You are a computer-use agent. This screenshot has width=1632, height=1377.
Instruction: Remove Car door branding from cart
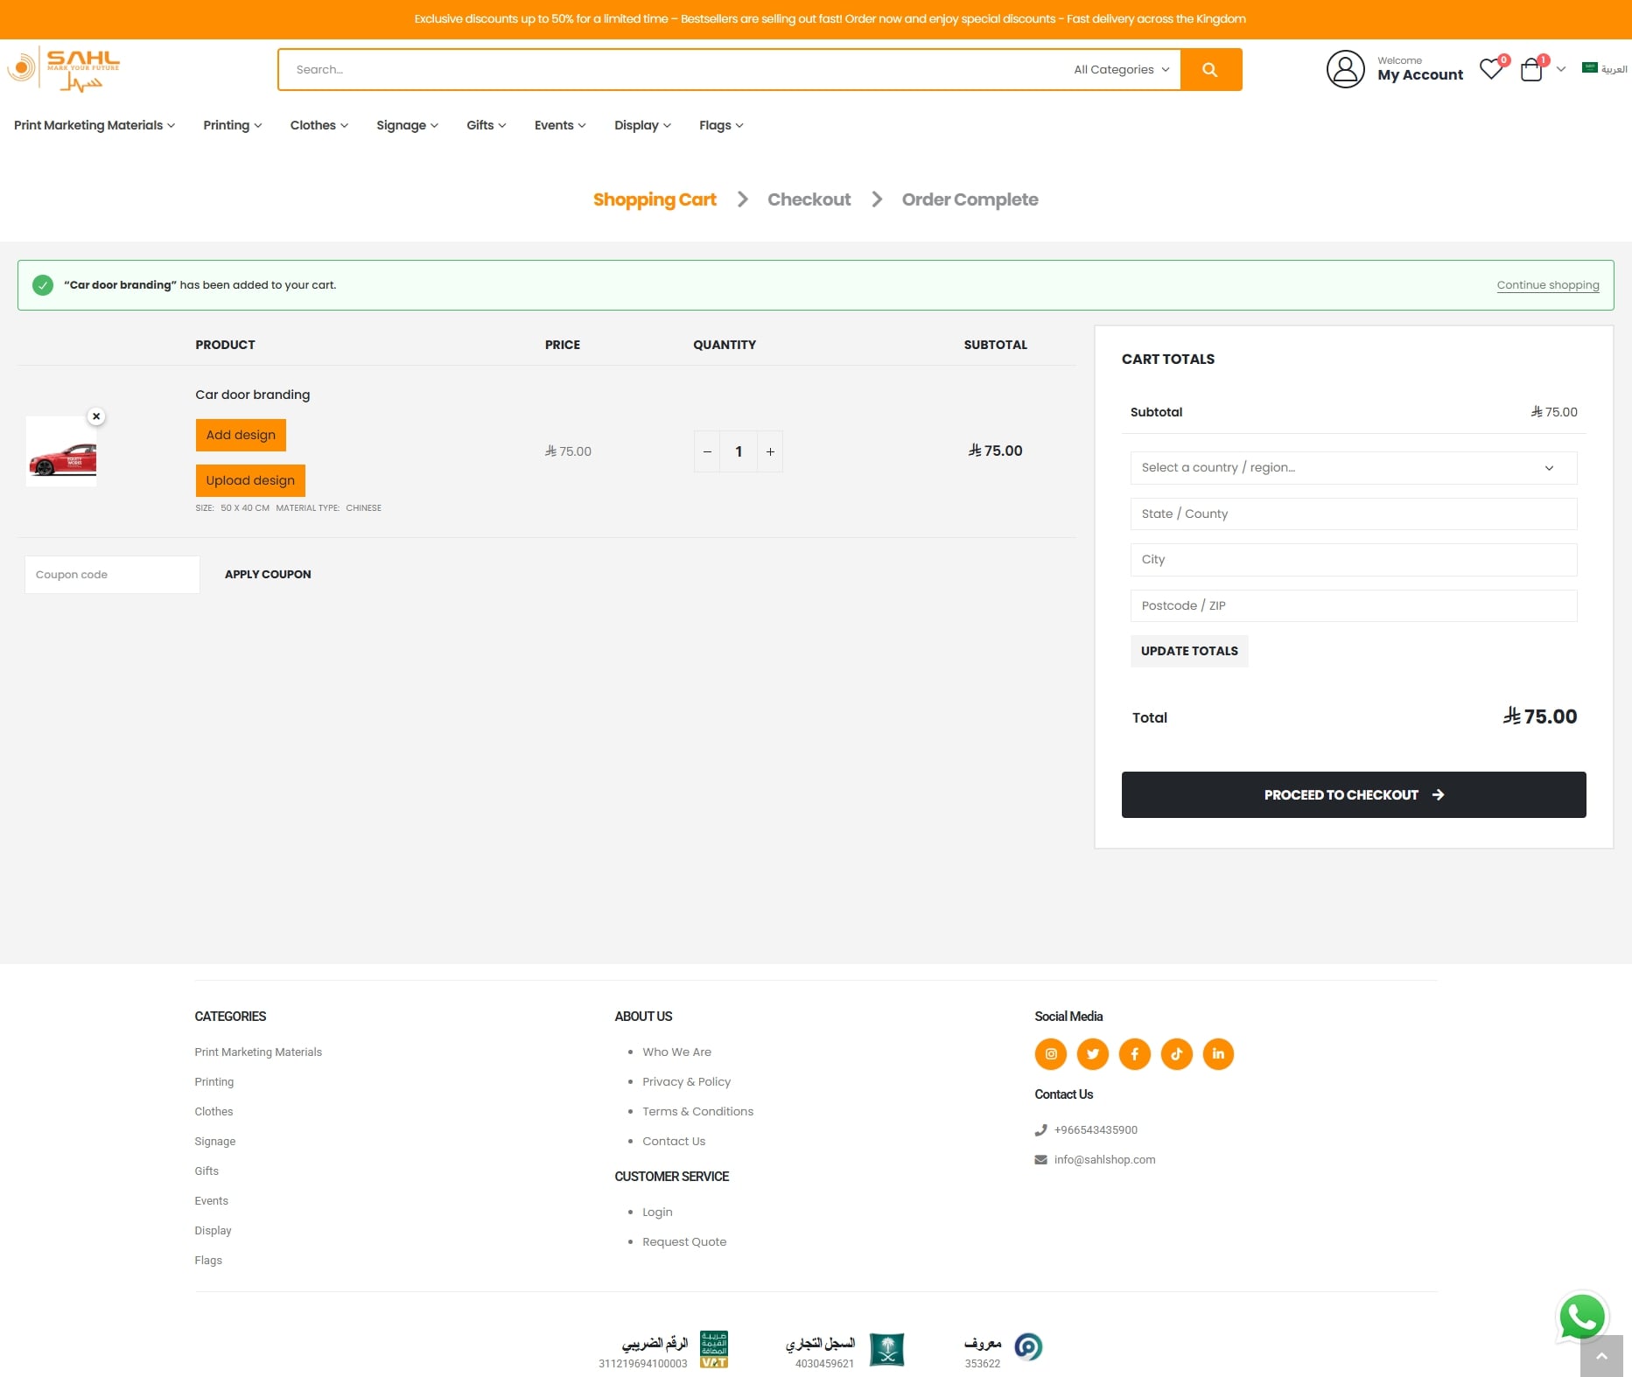[96, 416]
